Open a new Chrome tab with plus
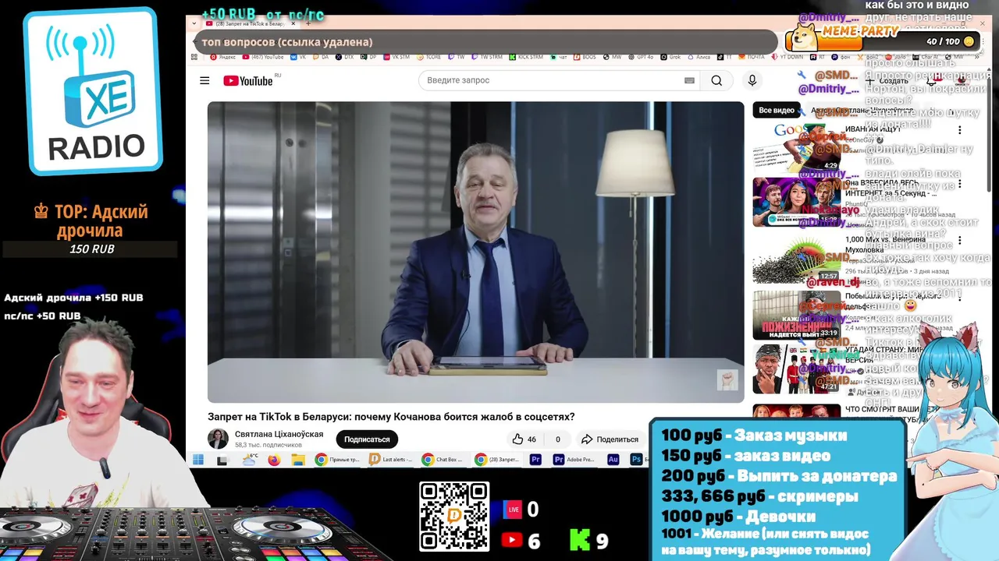The height and width of the screenshot is (561, 999). pyautogui.click(x=308, y=24)
